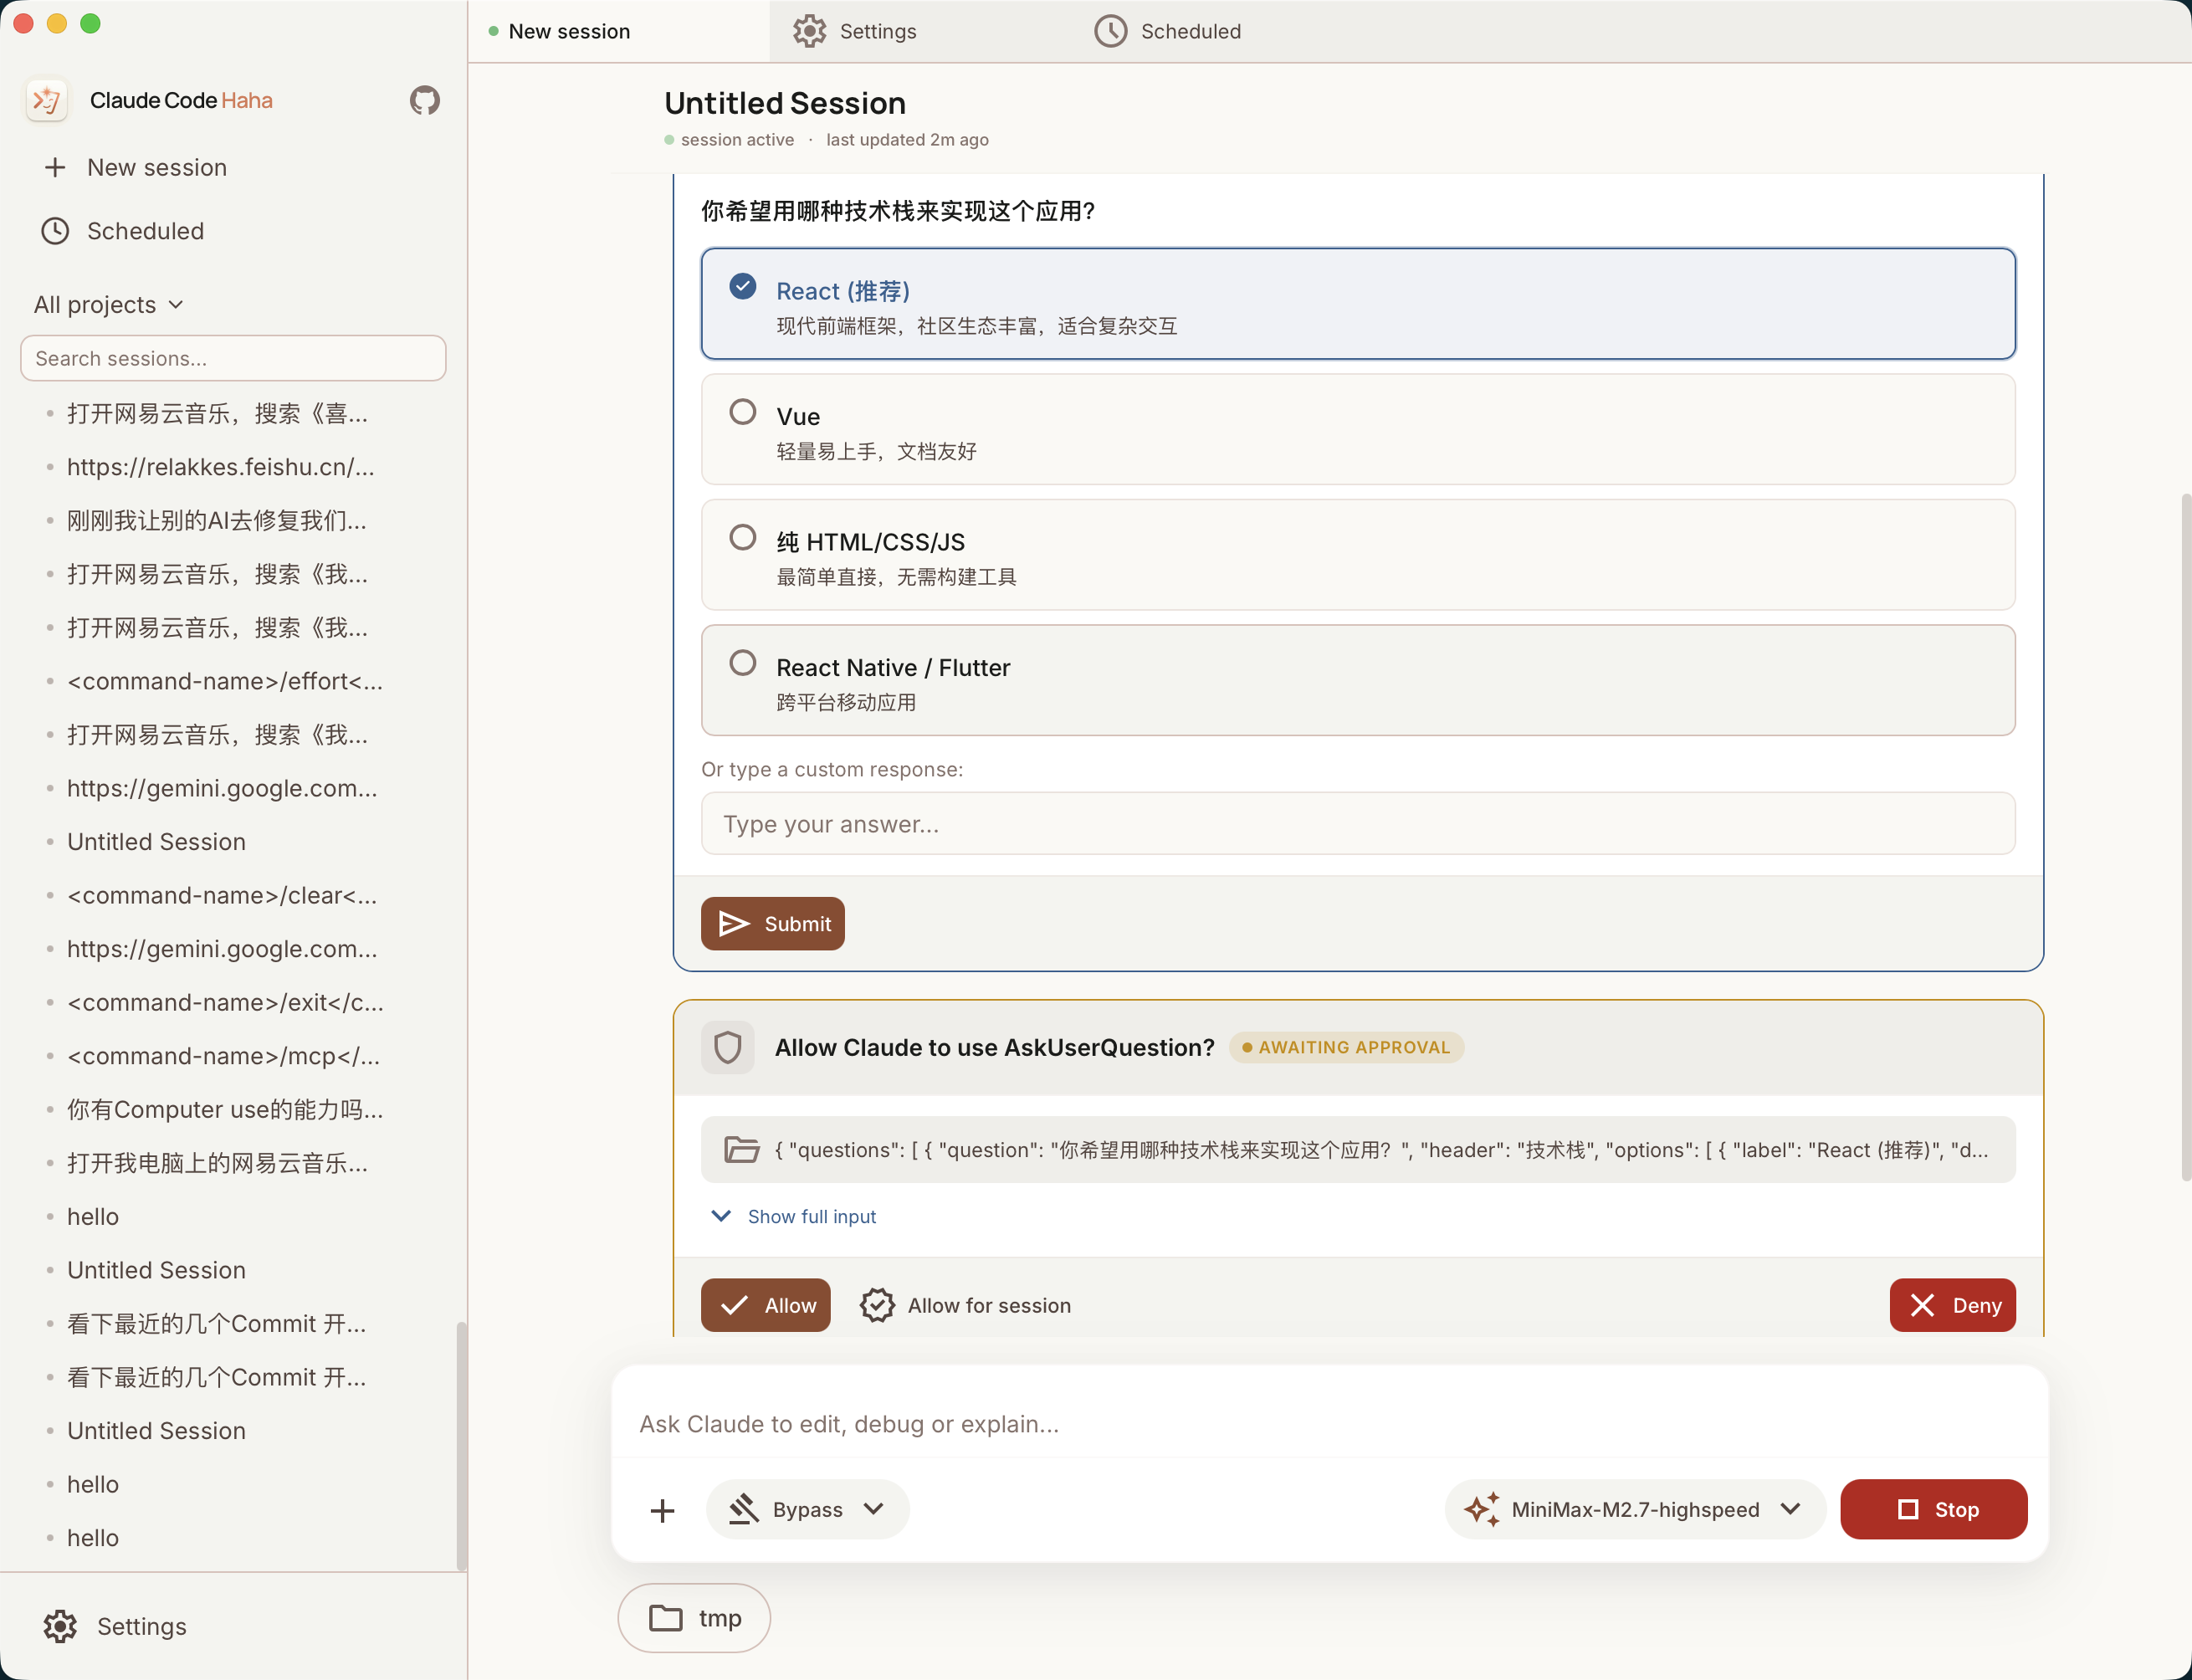Open the GitHub link icon in the sidebar header
Viewport: 2192px width, 1680px height.
click(x=424, y=100)
